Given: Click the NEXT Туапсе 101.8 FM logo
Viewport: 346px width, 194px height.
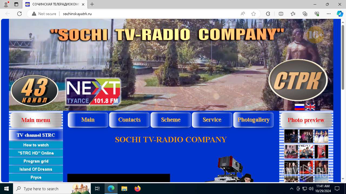Looking at the screenshot, I should 93,92.
